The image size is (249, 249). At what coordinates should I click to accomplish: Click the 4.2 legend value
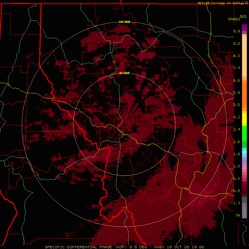coord(237,117)
